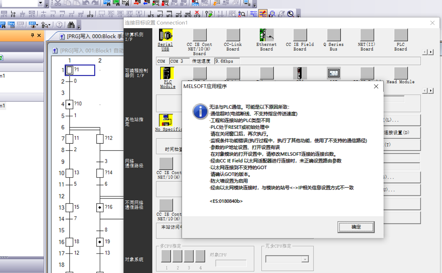Click the binoculars search toolbar icon

click(x=72, y=24)
